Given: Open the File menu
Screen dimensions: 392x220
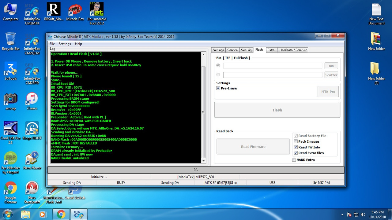Looking at the screenshot, I should click(52, 44).
